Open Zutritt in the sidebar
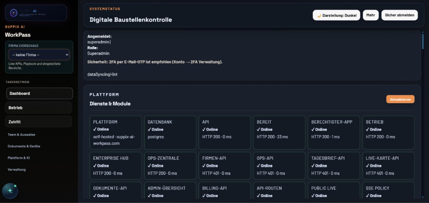This screenshot has height=203, width=429. 39,122
